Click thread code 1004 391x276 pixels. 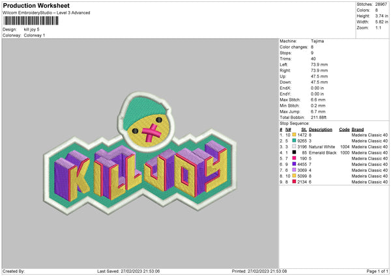[345, 146]
